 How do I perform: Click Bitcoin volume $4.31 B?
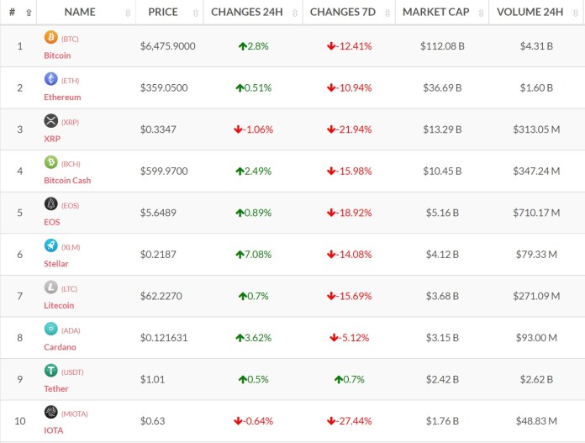tap(536, 46)
